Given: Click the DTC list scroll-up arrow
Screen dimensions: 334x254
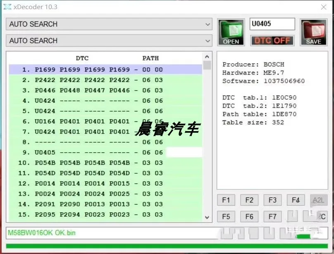Looking at the screenshot, I should coord(207,57).
